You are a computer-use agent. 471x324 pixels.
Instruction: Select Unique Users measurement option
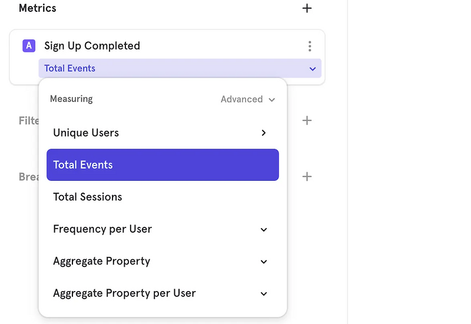pyautogui.click(x=86, y=133)
